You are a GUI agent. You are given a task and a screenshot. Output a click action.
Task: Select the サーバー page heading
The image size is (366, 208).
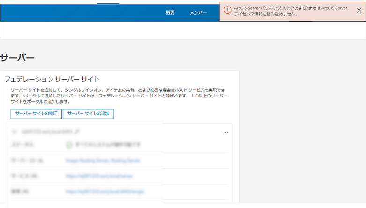point(17,58)
